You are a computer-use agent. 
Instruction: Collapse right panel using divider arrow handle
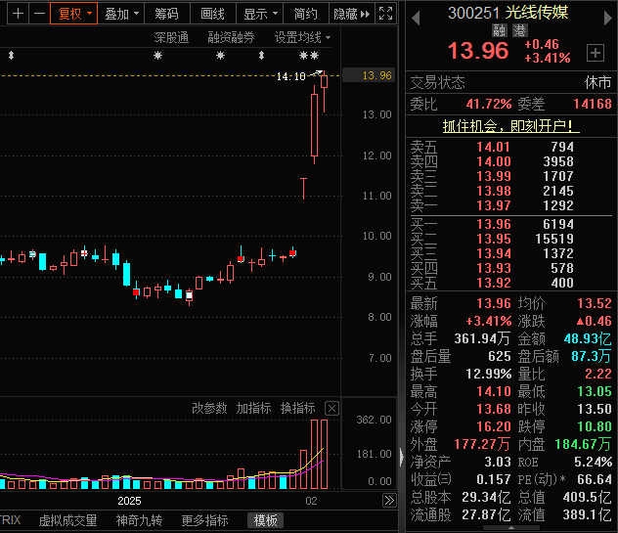tap(401, 455)
